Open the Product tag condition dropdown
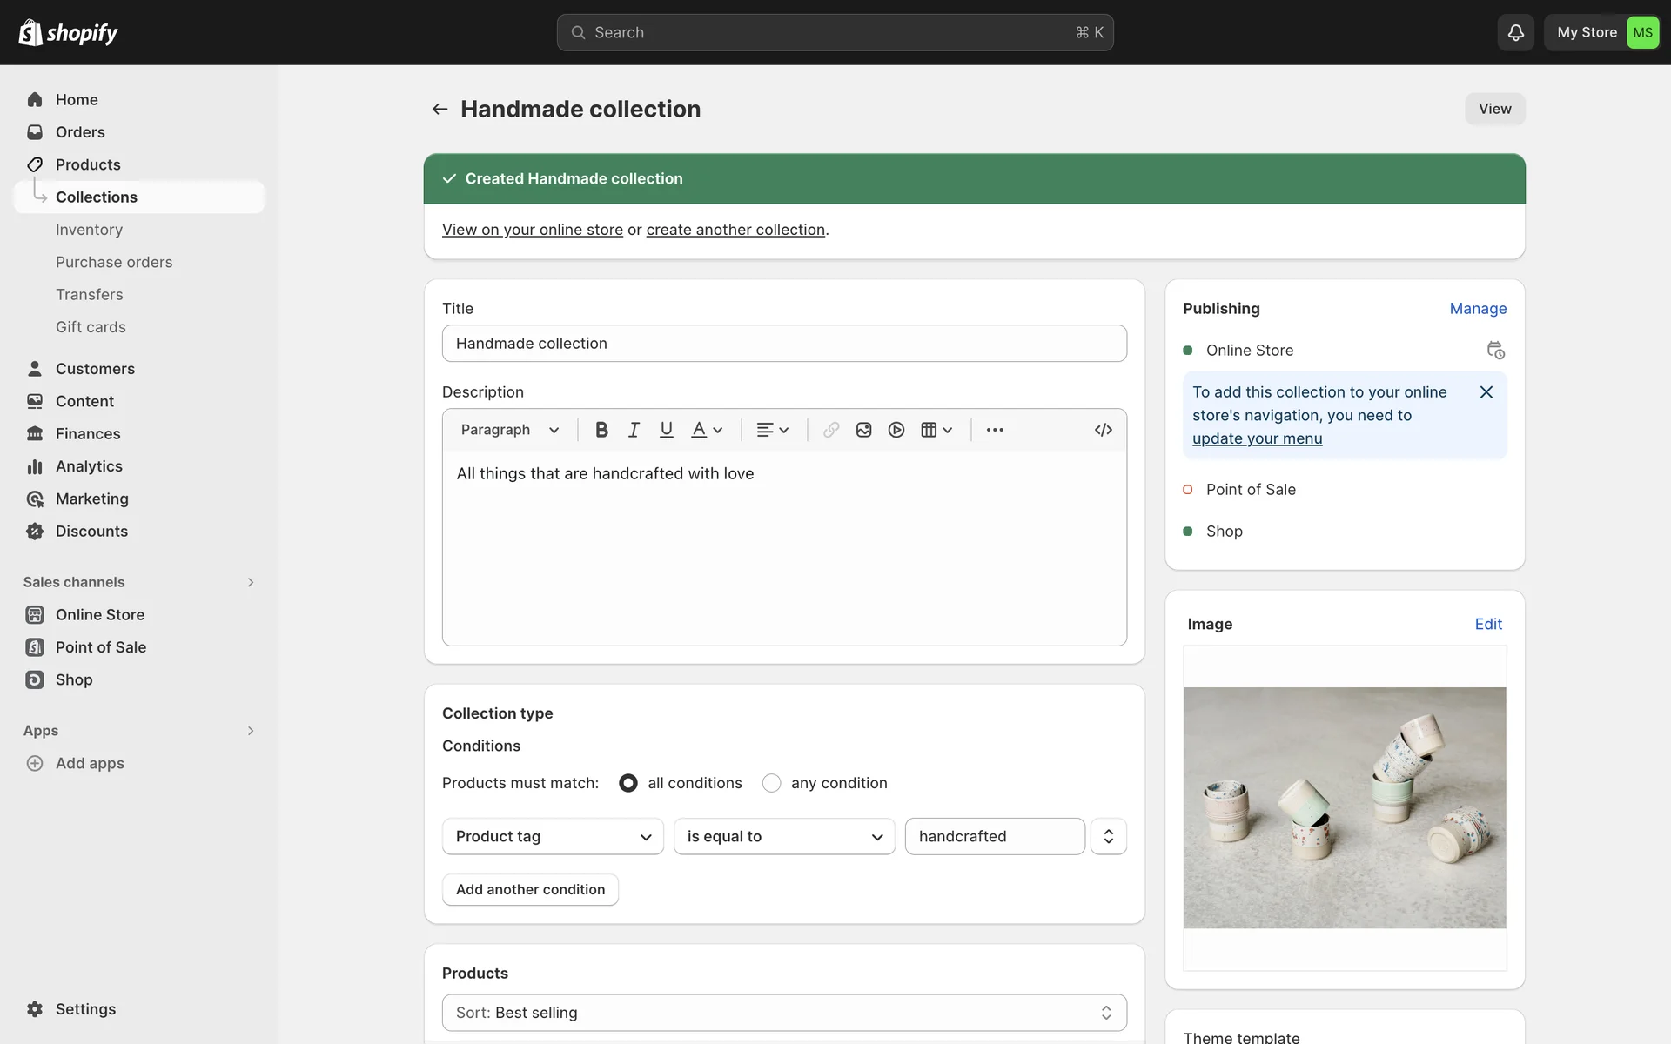 (x=553, y=836)
